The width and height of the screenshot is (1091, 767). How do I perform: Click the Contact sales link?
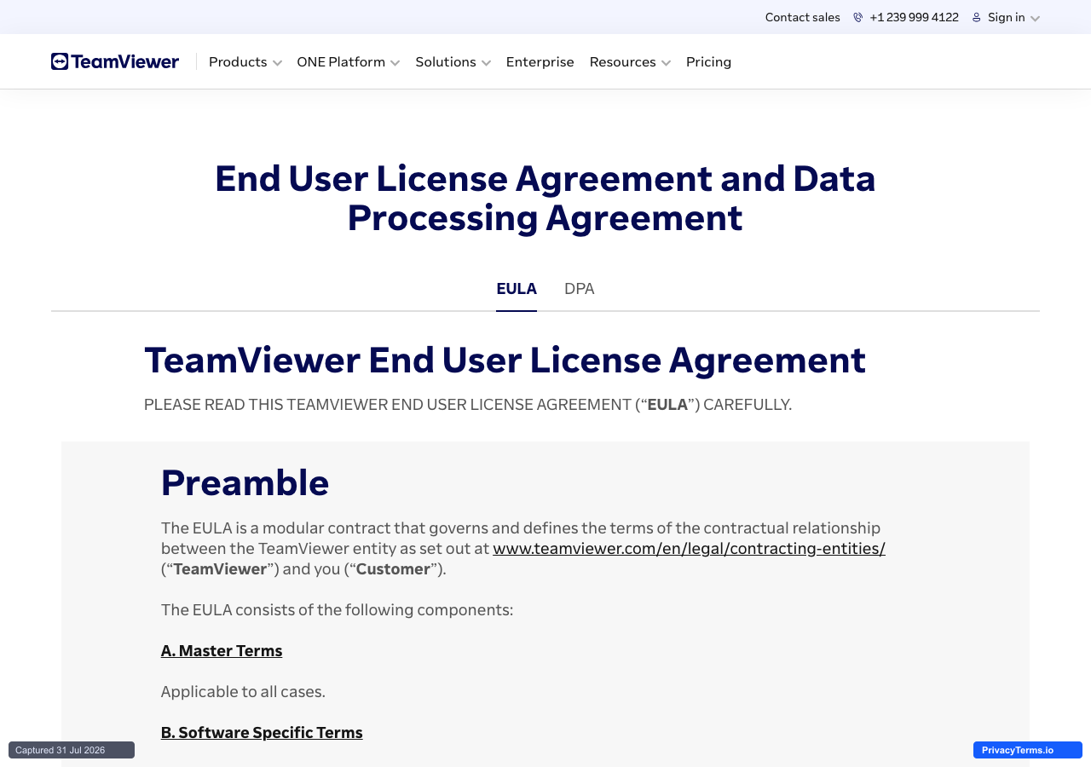pos(803,17)
